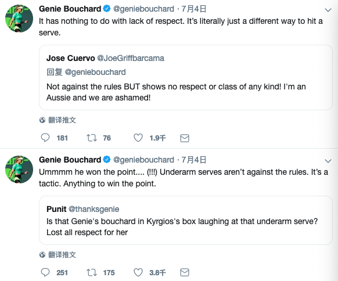Reply to the second tweet with 251 comments
This screenshot has height=281, width=338.
[x=45, y=273]
